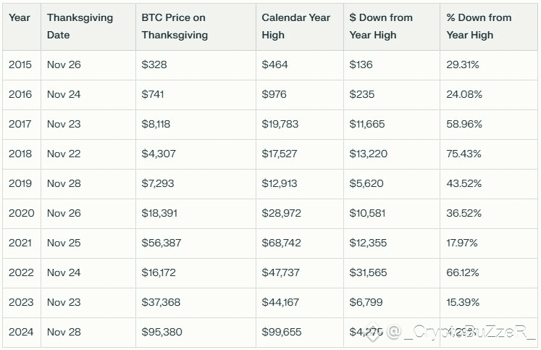
Task: Click the % Down from Year High header
Action: tap(479, 26)
